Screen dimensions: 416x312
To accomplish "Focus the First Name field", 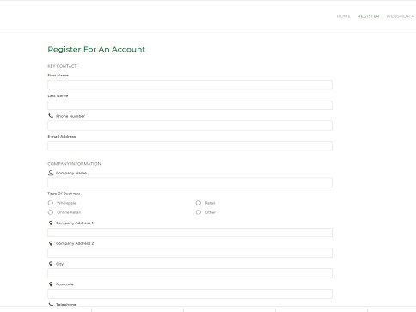I will click(x=190, y=85).
